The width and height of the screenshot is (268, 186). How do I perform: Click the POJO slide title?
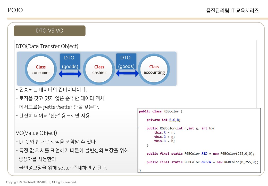coord(15,10)
